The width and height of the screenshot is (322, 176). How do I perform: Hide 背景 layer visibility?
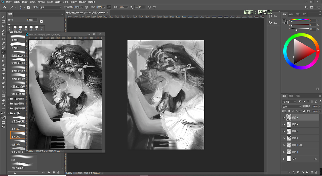[284, 159]
